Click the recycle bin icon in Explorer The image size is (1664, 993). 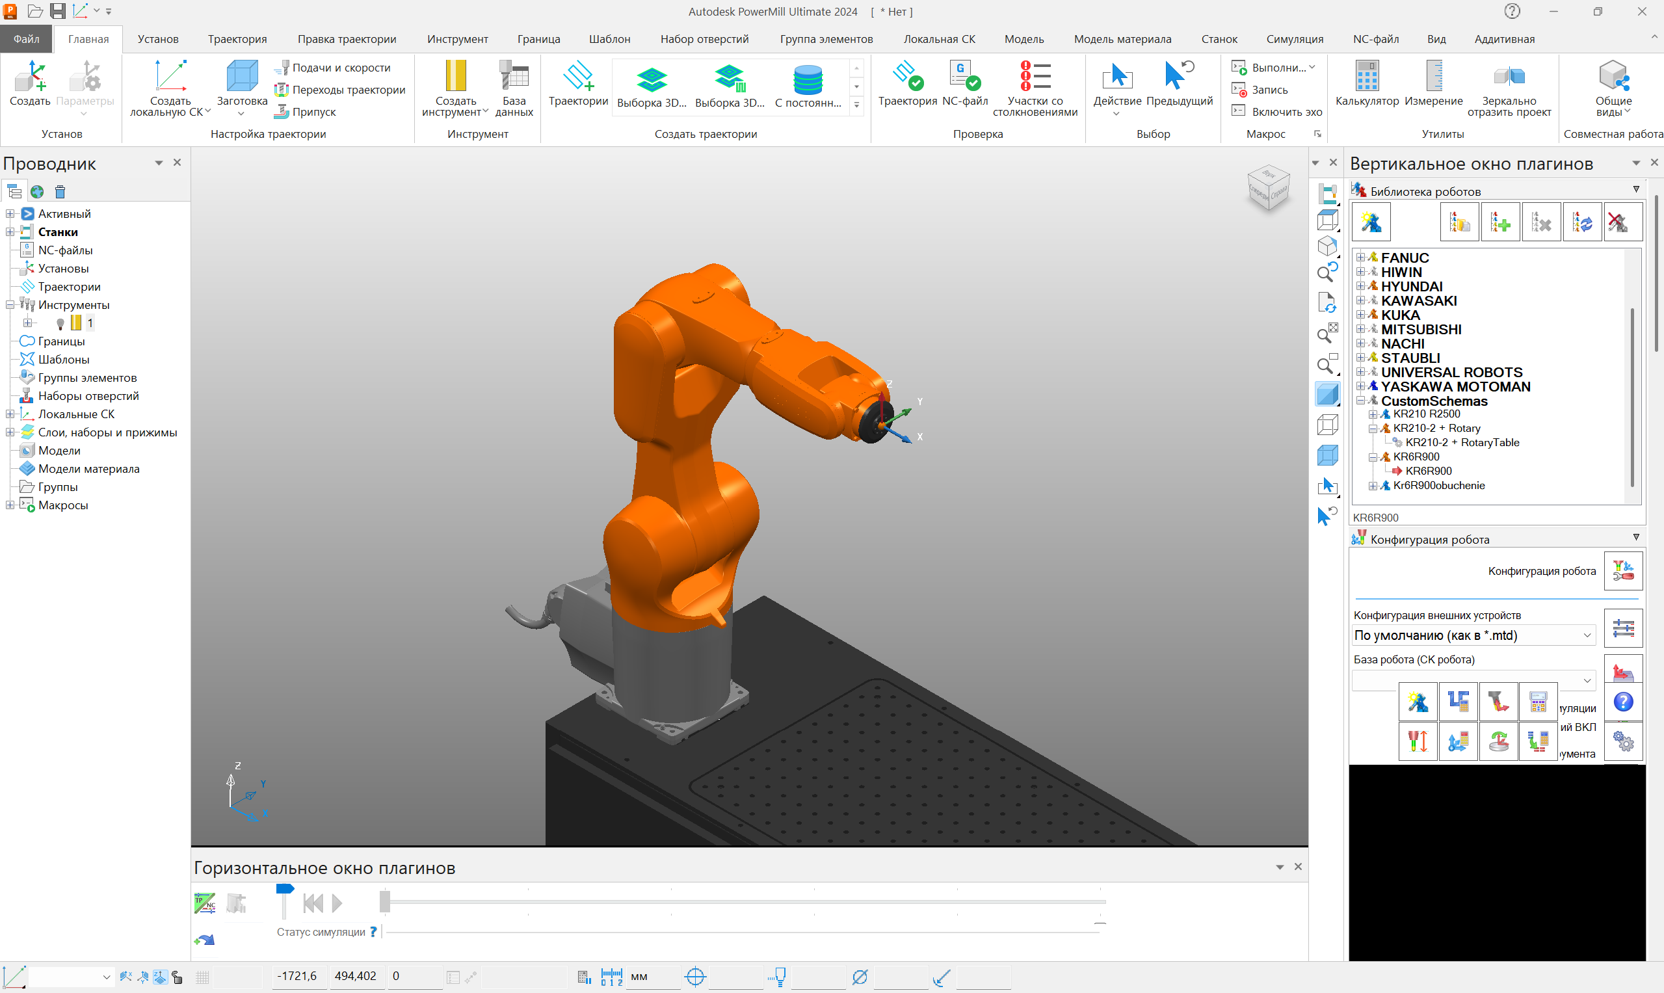[x=60, y=192]
